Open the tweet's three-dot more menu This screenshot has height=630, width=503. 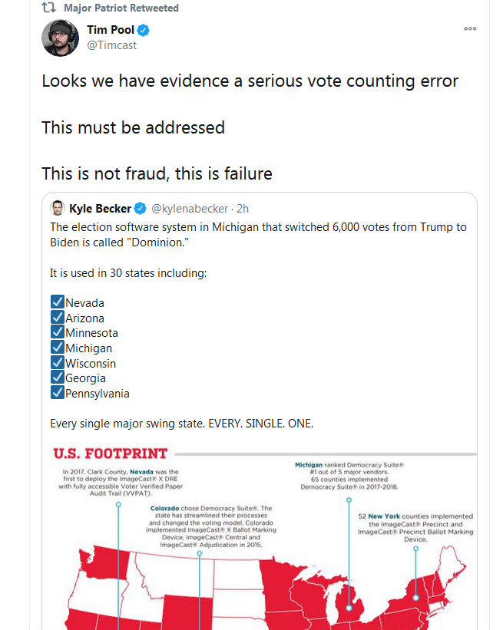pyautogui.click(x=470, y=28)
